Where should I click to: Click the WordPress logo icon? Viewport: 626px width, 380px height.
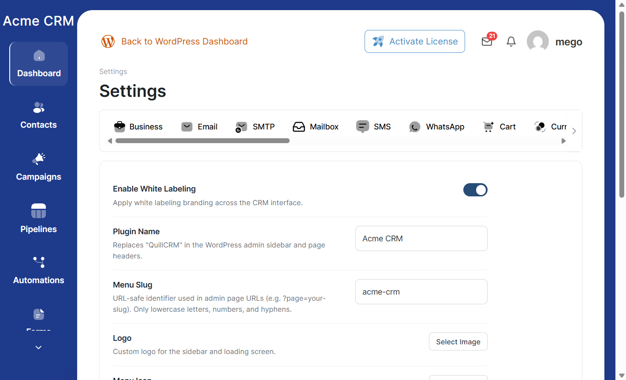point(108,41)
